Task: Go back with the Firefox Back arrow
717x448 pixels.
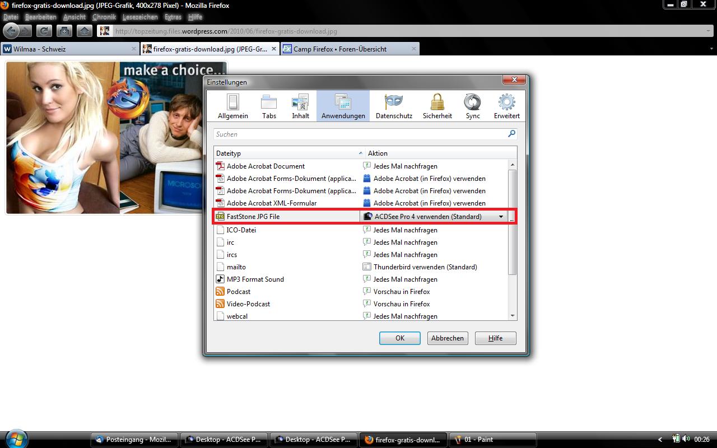Action: coord(11,31)
